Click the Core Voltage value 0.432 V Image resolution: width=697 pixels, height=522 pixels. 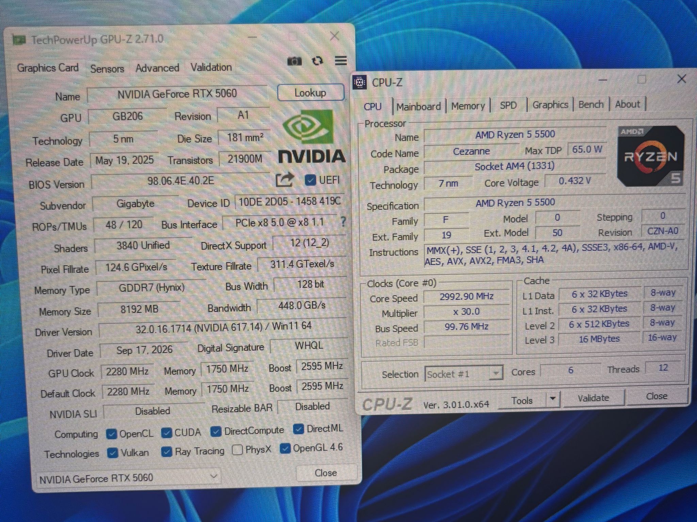[x=575, y=181]
